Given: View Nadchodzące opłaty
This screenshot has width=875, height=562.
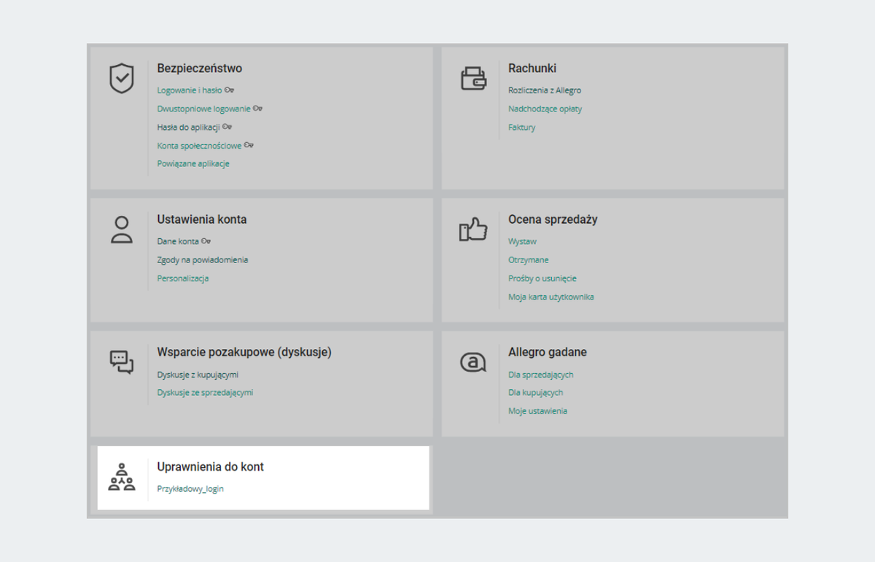Looking at the screenshot, I should pos(545,109).
